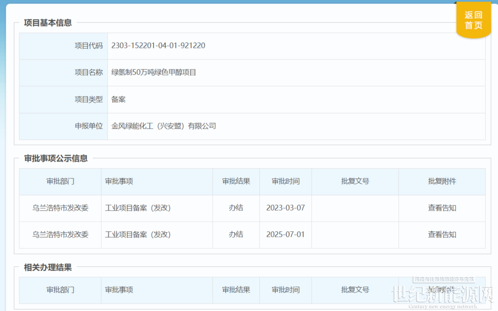The image size is (498, 311).
Task: Click the 2023-03-07 approval date cell
Action: (x=285, y=208)
